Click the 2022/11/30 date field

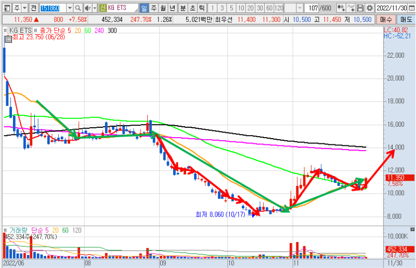pyautogui.click(x=392, y=8)
